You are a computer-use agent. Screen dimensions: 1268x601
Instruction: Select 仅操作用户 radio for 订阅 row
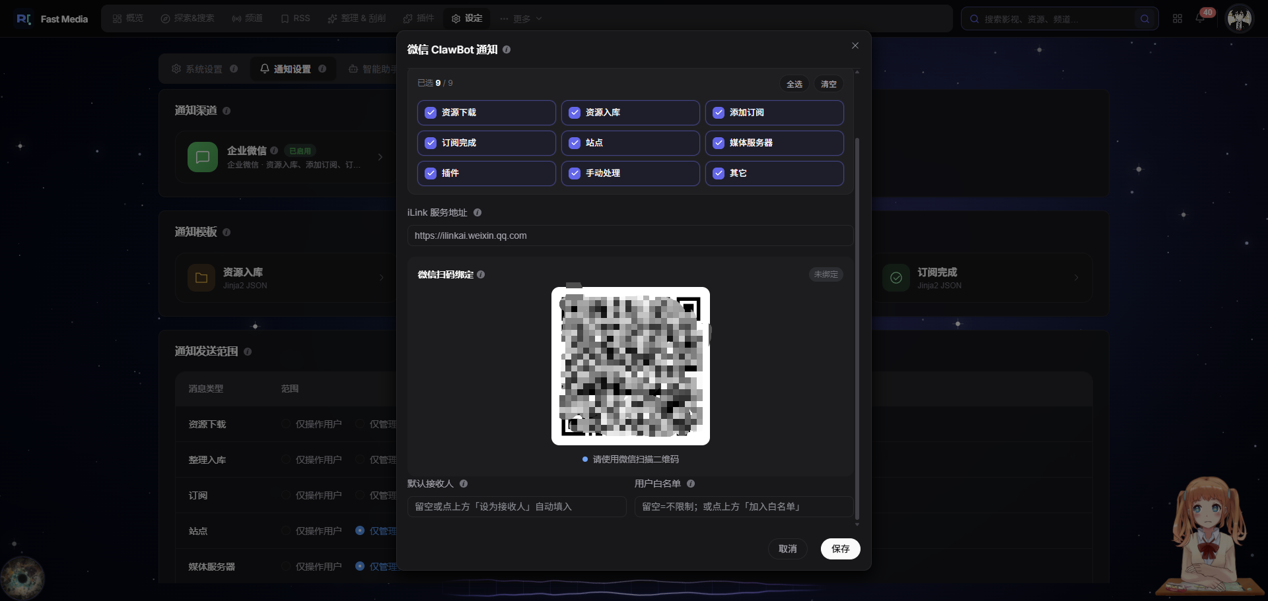286,495
